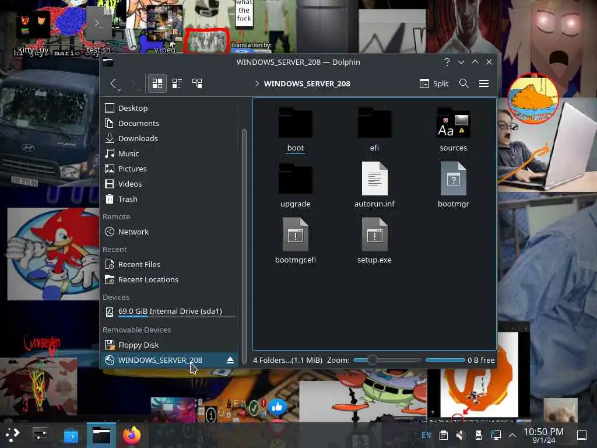Open Downloads in Places panel
The height and width of the screenshot is (448, 597).
170,139
